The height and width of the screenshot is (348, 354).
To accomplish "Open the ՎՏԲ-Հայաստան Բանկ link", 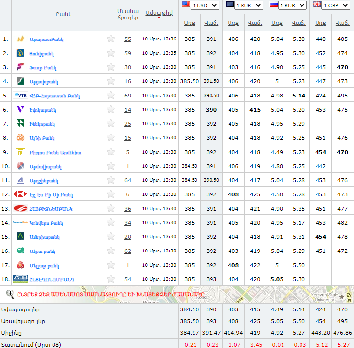I will click(54, 96).
